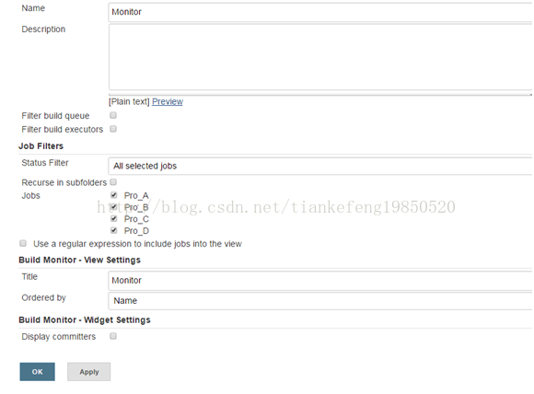Uncheck the Pro_B job checkbox
This screenshot has height=394, width=534.
click(114, 207)
